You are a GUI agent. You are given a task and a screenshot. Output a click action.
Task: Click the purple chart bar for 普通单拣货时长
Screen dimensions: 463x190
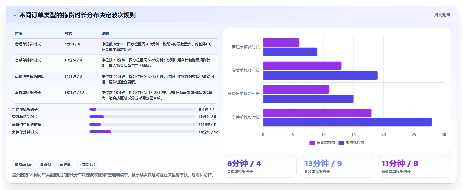[x=281, y=43]
